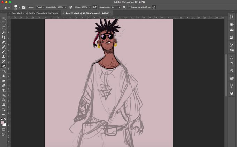
Task: Open the Creative Cloud Libraries panel
Action: coord(231,78)
